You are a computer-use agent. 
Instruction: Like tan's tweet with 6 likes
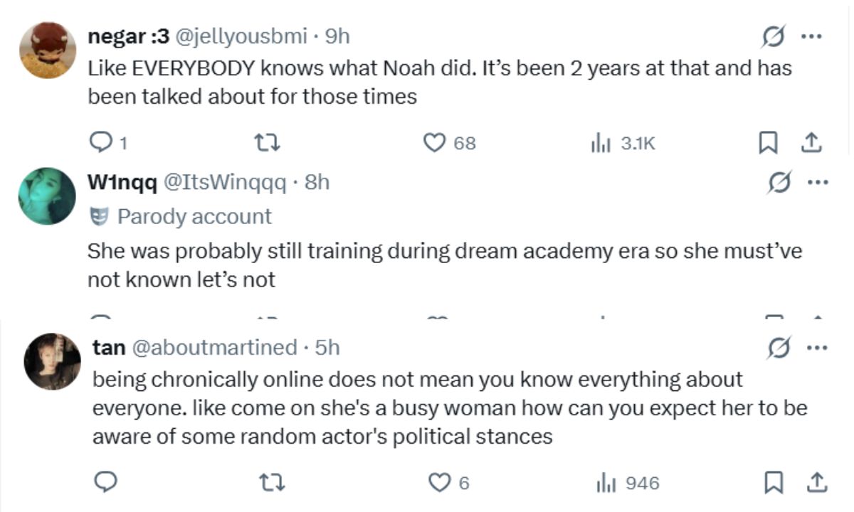point(438,483)
